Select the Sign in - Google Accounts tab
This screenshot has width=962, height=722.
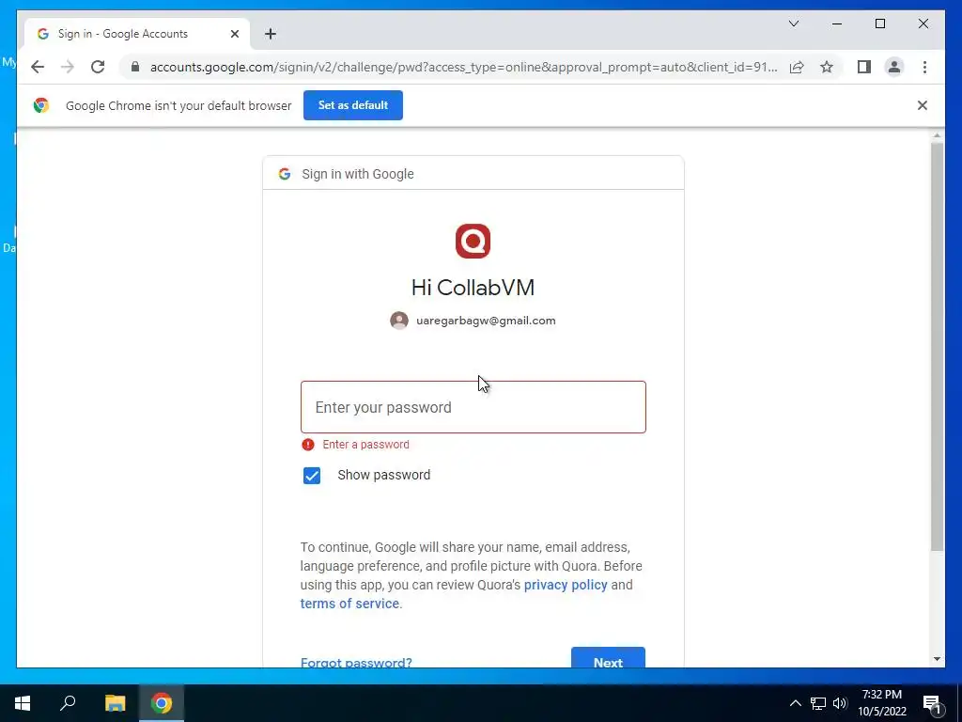coord(137,34)
